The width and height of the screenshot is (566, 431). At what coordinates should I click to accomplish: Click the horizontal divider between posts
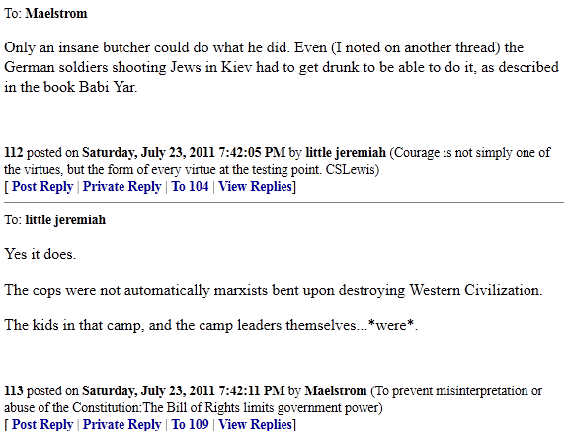click(x=283, y=203)
